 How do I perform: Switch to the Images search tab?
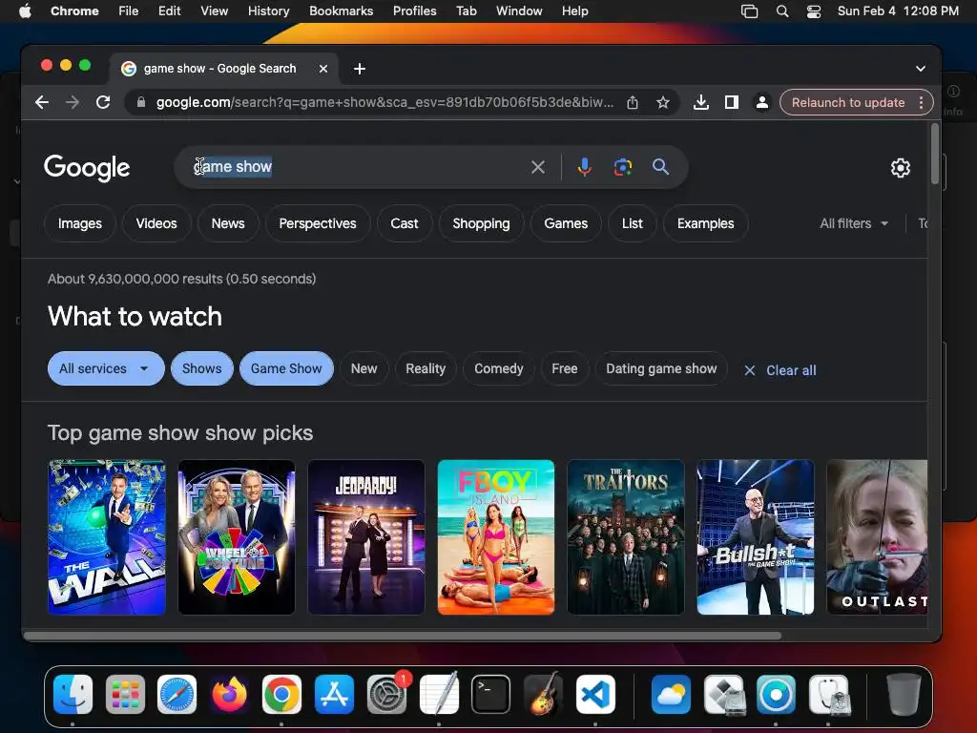[80, 223]
